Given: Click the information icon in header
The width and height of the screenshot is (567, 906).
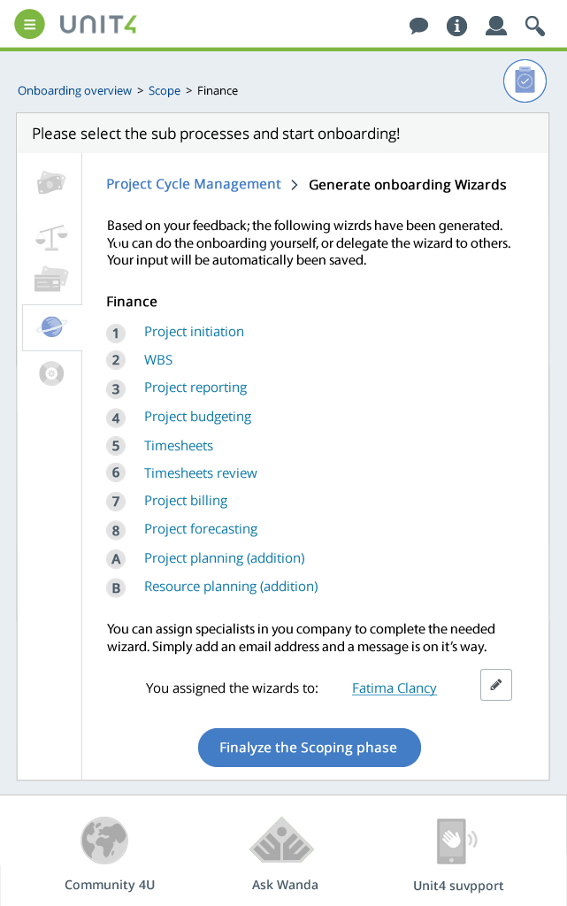Looking at the screenshot, I should (x=456, y=26).
